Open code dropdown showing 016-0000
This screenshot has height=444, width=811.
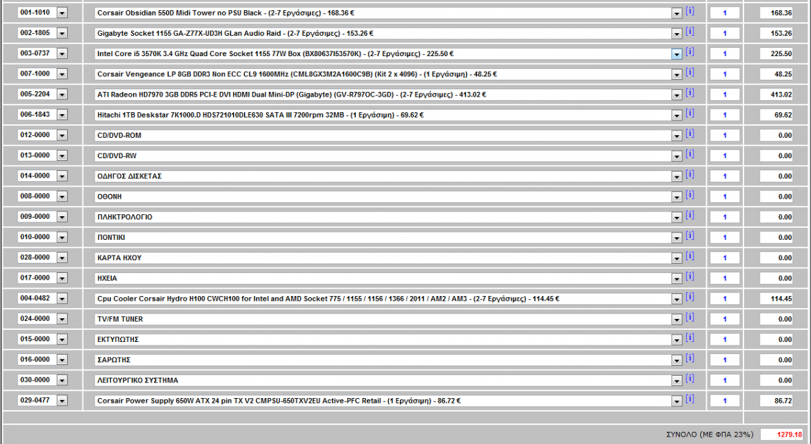click(x=62, y=360)
